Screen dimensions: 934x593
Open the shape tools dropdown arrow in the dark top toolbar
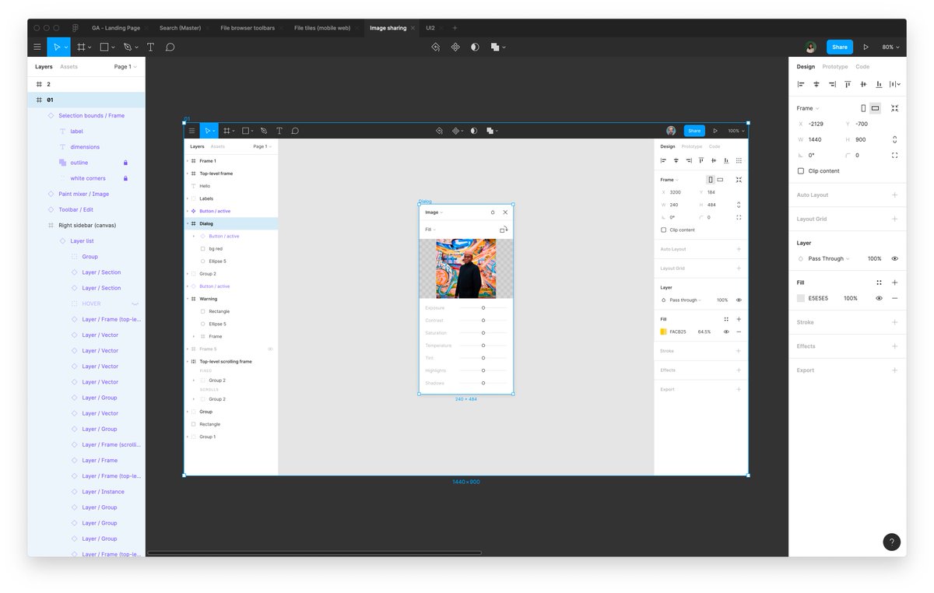pyautogui.click(x=114, y=47)
